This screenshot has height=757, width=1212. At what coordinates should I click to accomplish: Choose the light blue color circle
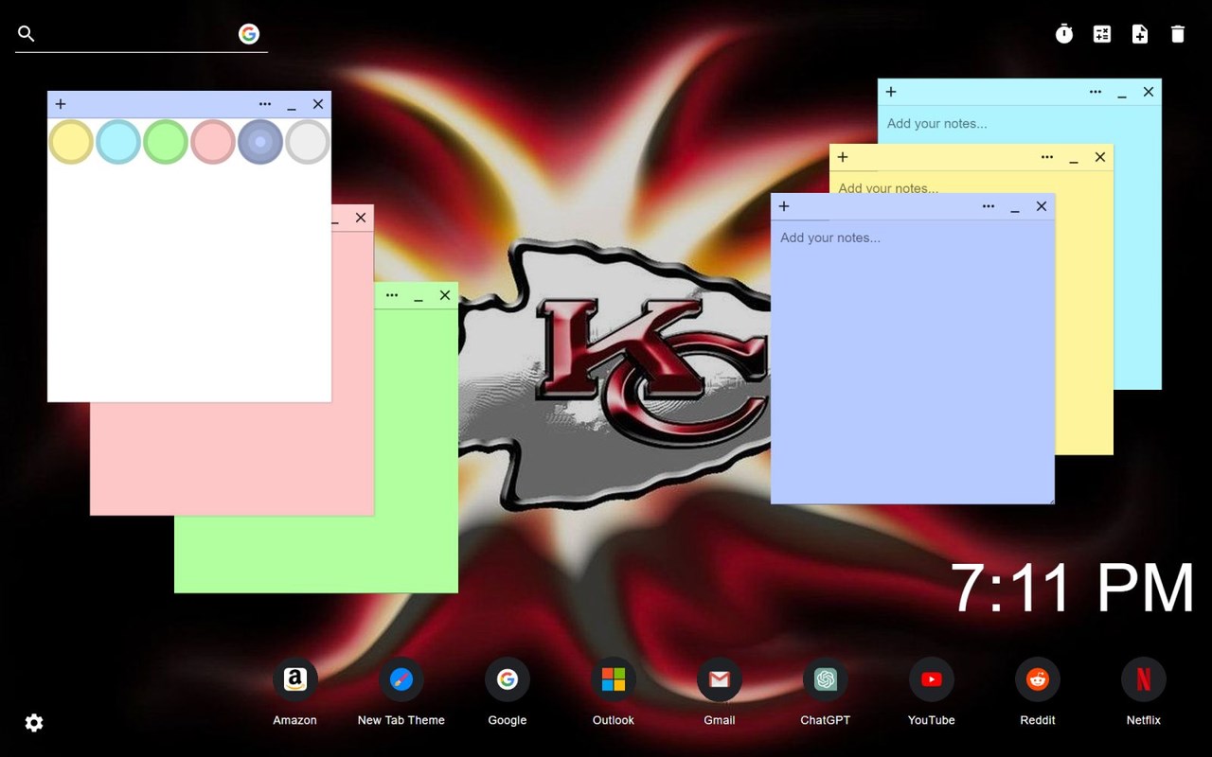coord(118,142)
